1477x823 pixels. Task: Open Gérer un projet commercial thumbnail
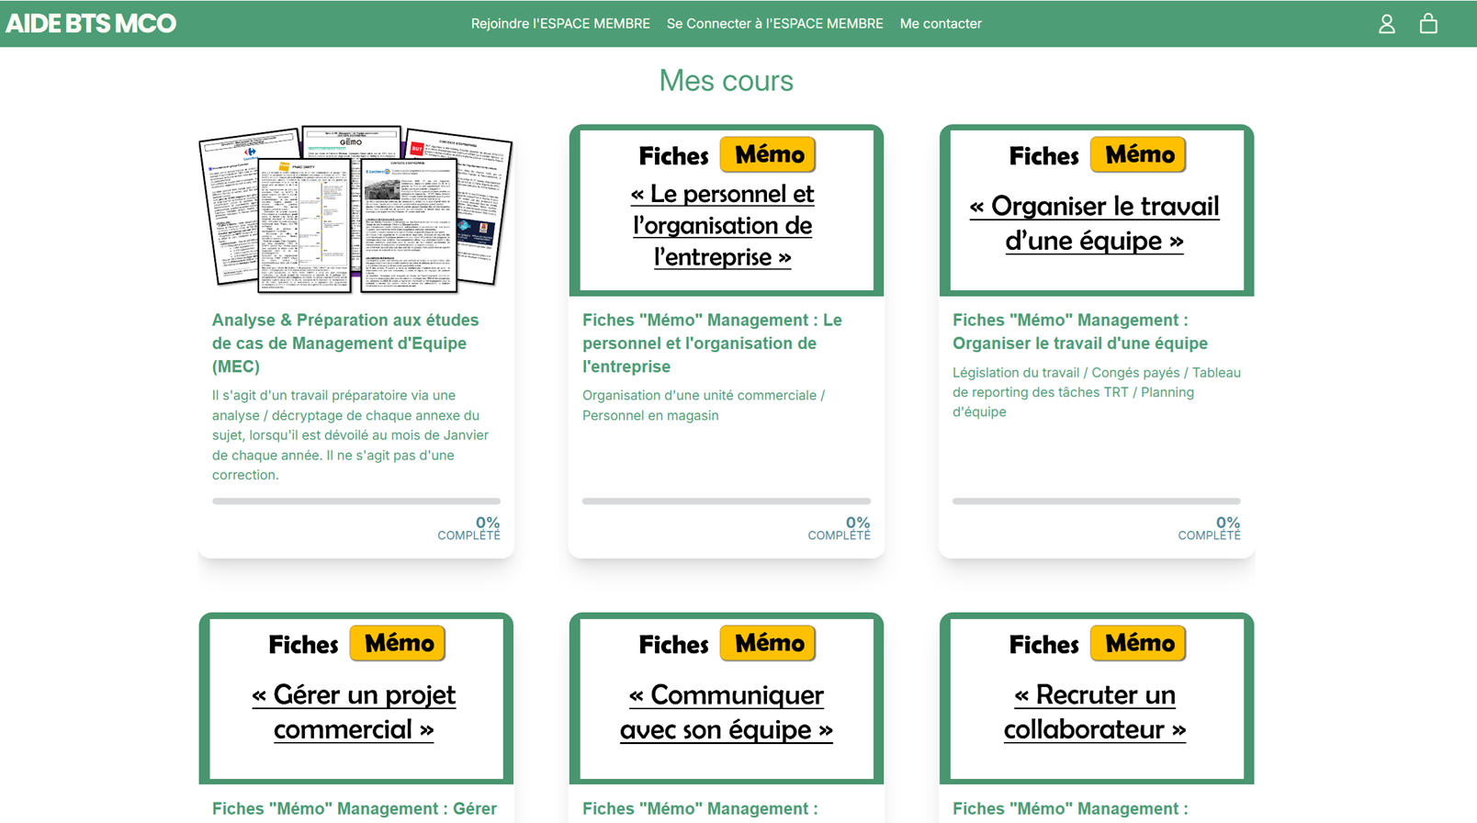[356, 699]
